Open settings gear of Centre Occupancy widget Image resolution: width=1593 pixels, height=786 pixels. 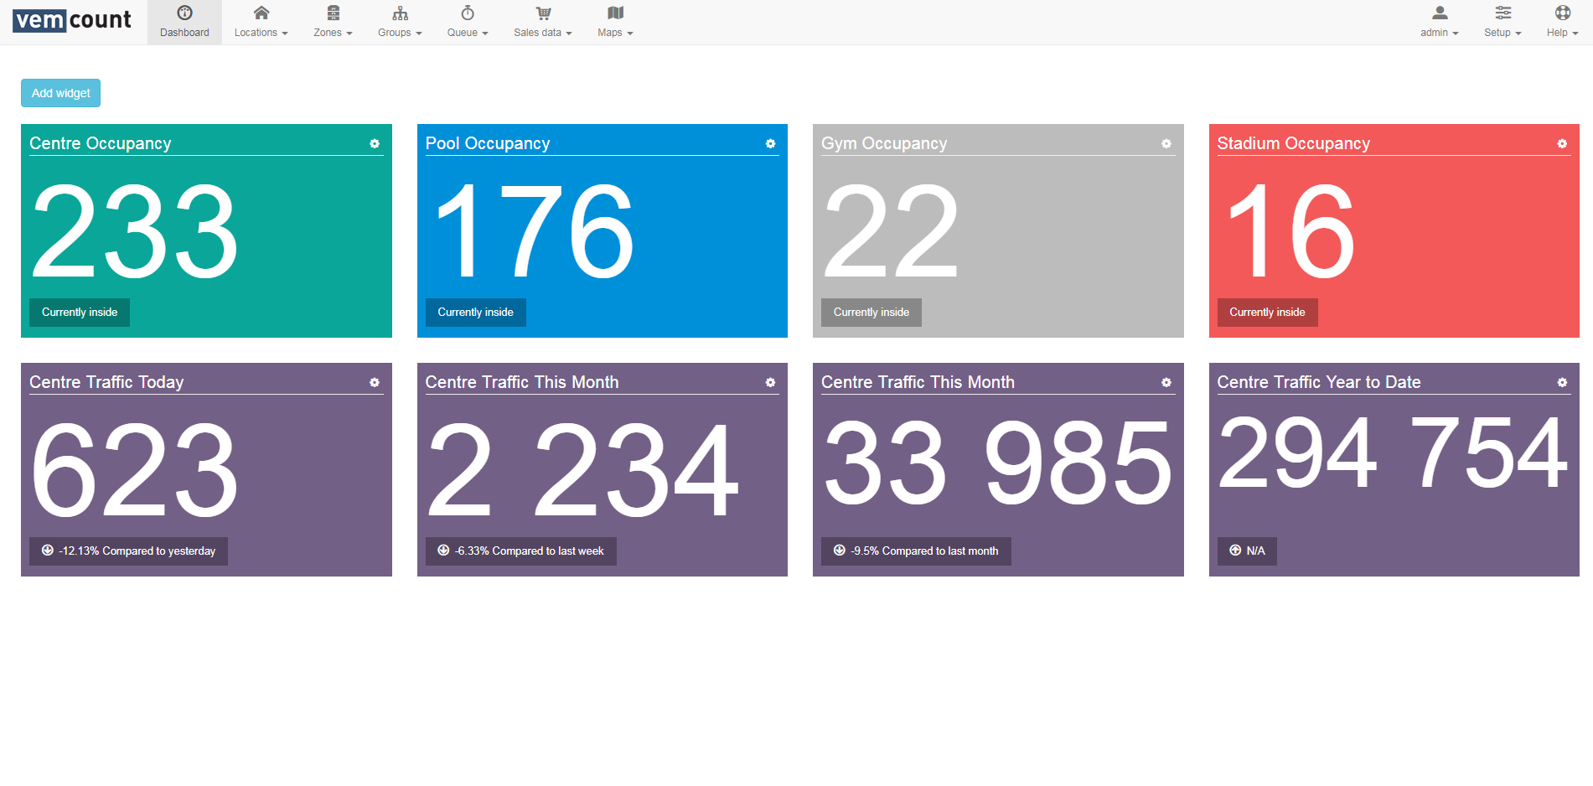[x=375, y=144]
